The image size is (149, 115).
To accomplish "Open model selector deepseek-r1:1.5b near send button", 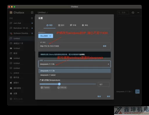I will coord(124,91).
